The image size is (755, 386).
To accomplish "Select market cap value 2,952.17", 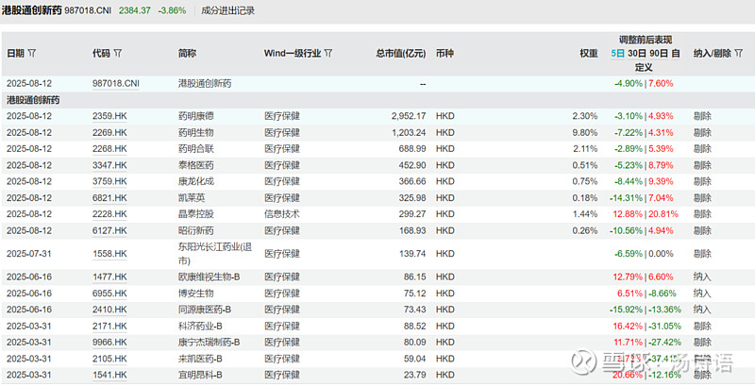I will pyautogui.click(x=409, y=116).
